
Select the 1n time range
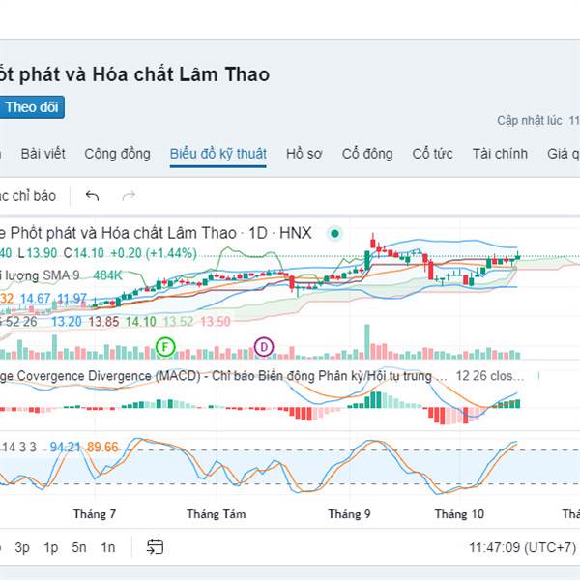[108, 547]
